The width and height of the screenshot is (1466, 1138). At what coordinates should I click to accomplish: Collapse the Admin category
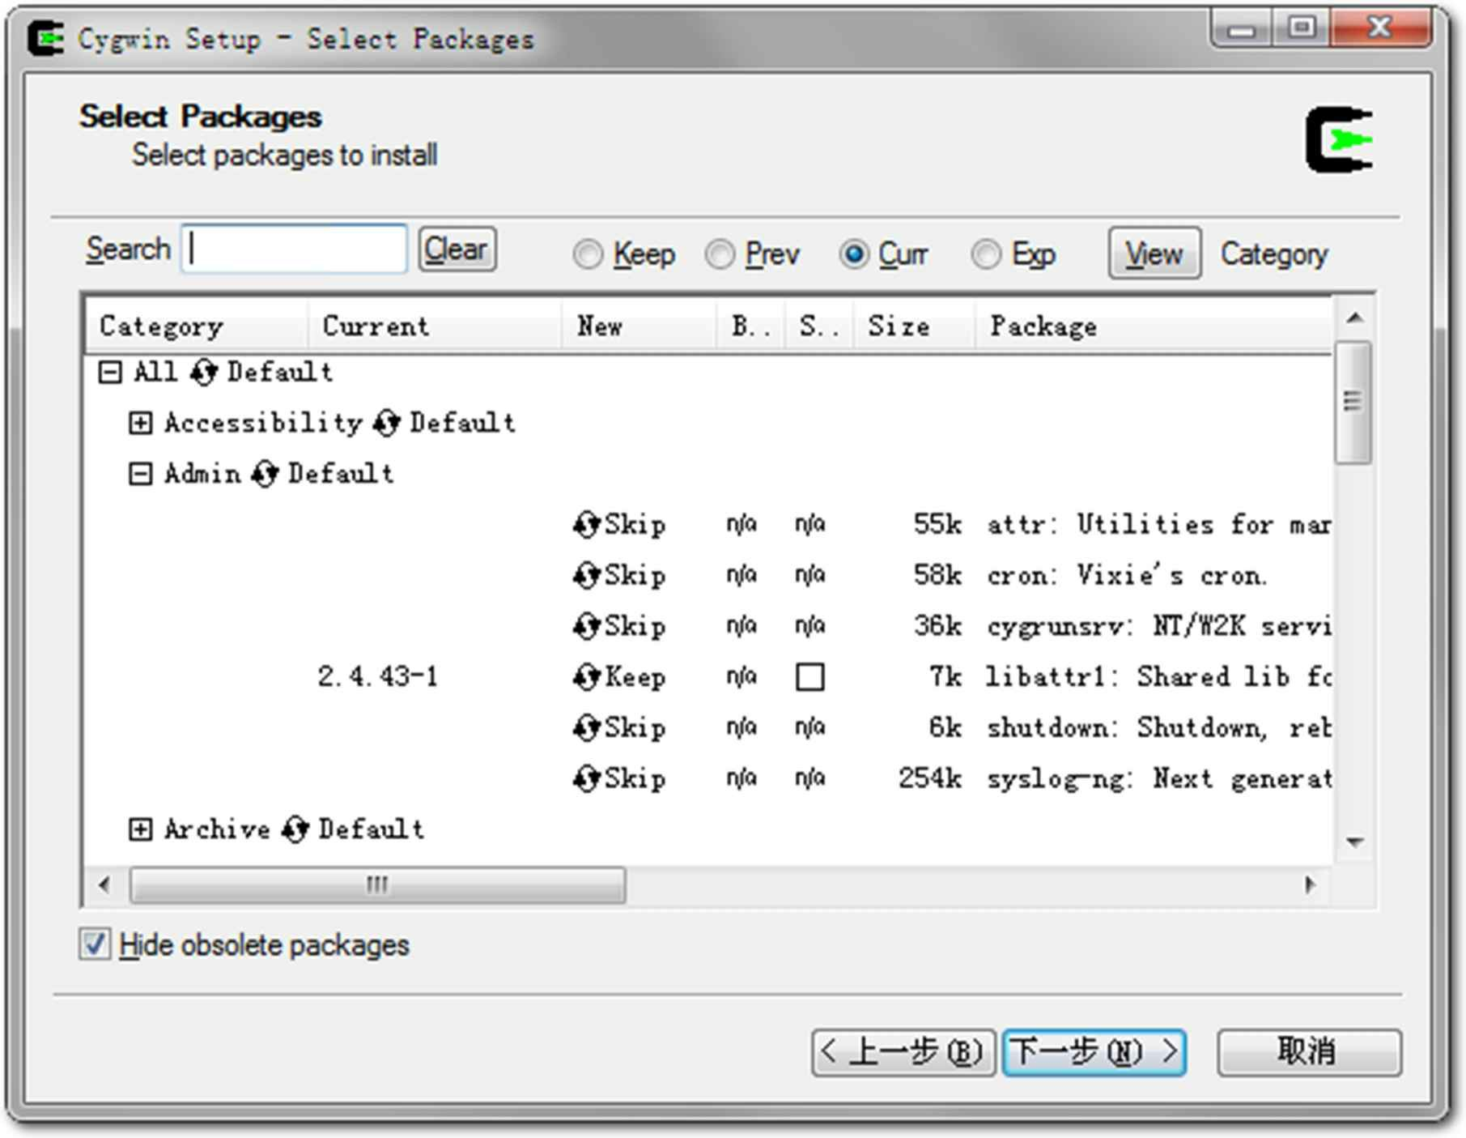point(140,474)
